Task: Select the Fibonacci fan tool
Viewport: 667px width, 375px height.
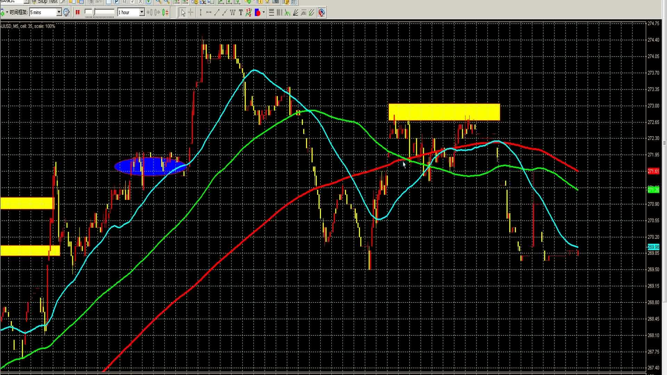Action: tap(295, 13)
